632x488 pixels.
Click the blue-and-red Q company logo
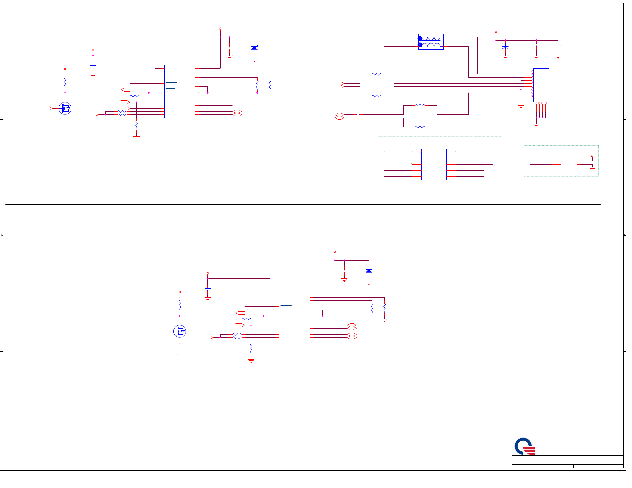coord(525,446)
